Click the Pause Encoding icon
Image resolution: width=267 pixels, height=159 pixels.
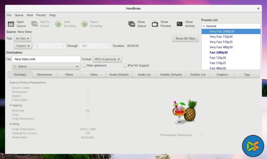click(x=84, y=24)
